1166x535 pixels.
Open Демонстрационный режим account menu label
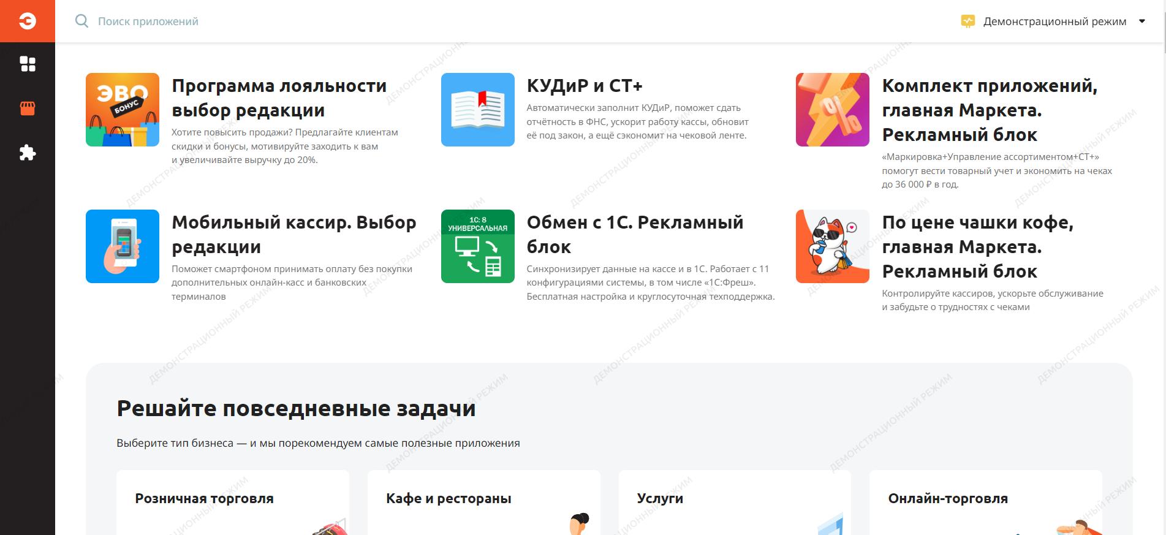pos(1054,21)
